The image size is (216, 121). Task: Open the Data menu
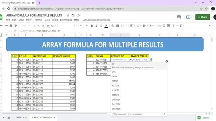click(47, 20)
